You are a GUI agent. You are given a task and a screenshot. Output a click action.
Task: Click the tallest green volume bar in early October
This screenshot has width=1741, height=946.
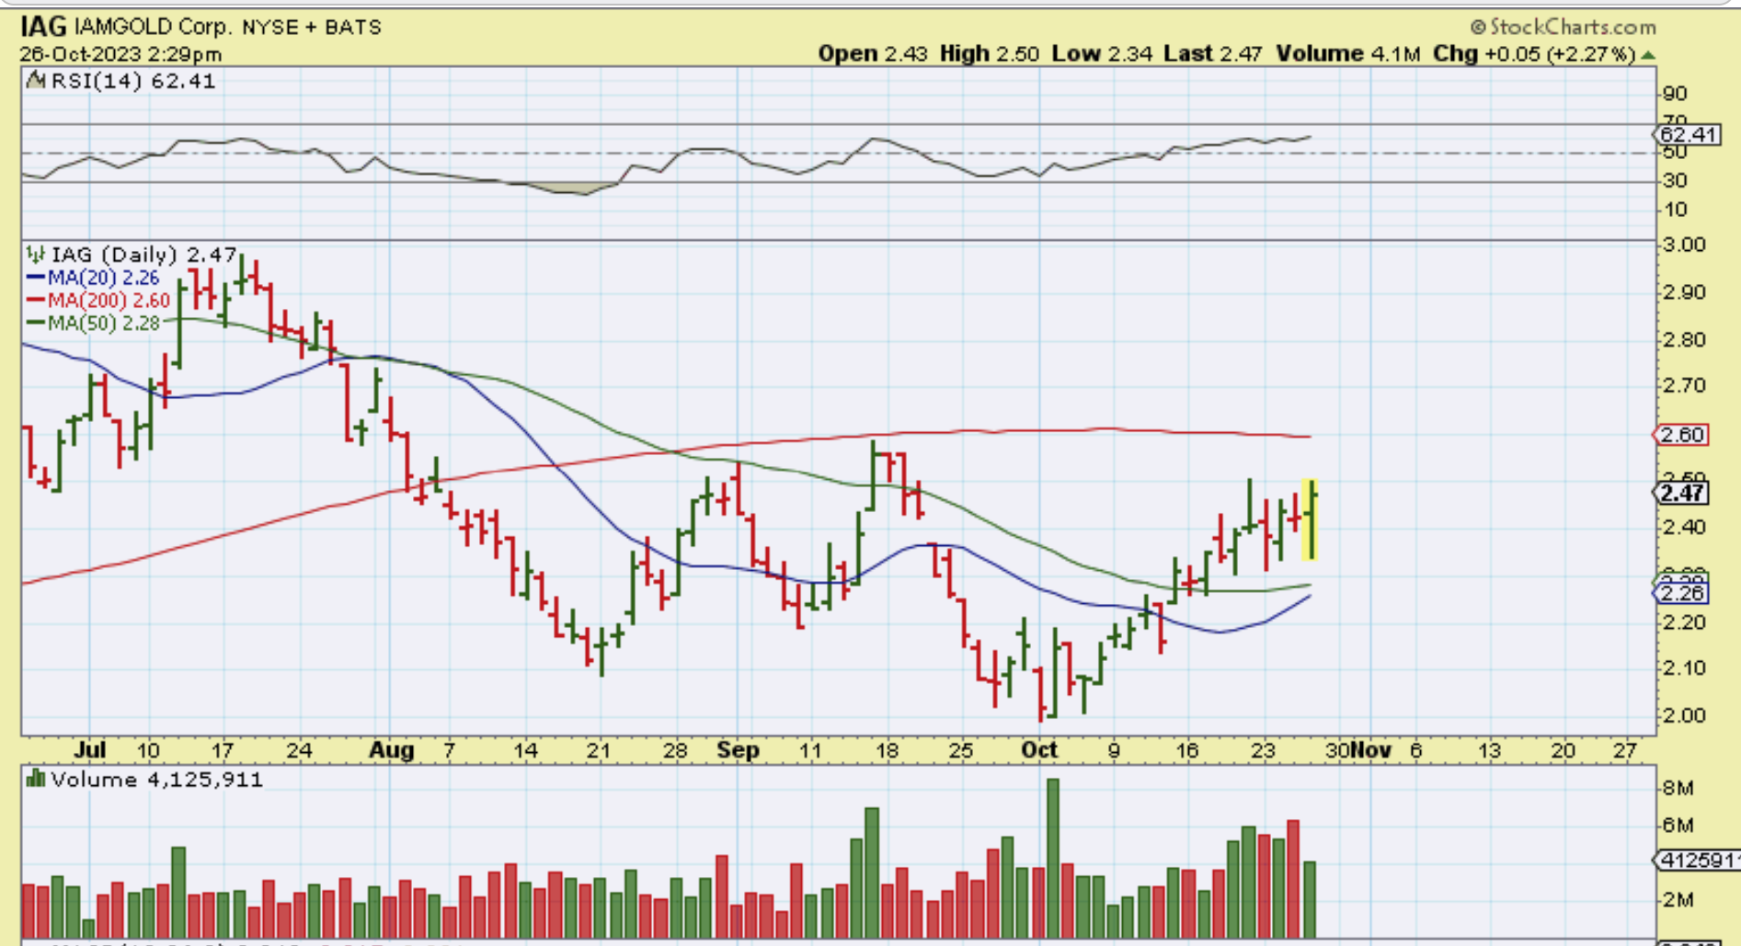point(1053,859)
